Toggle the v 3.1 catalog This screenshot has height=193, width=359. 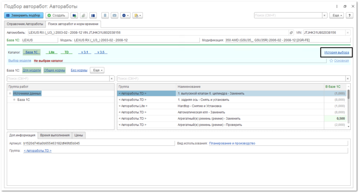point(85,52)
